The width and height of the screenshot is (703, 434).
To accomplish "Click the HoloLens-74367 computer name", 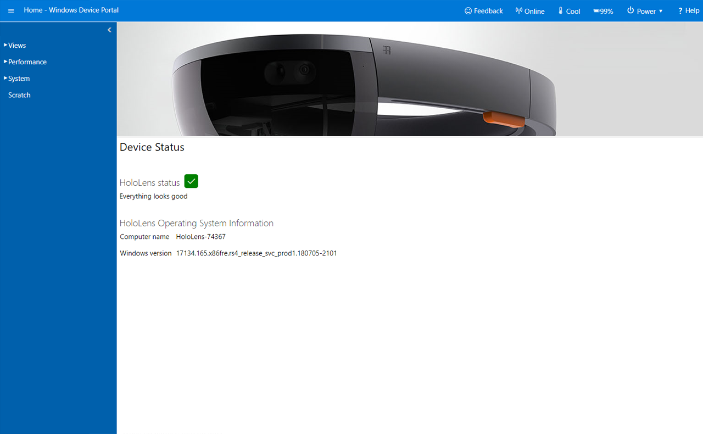I will [x=200, y=237].
